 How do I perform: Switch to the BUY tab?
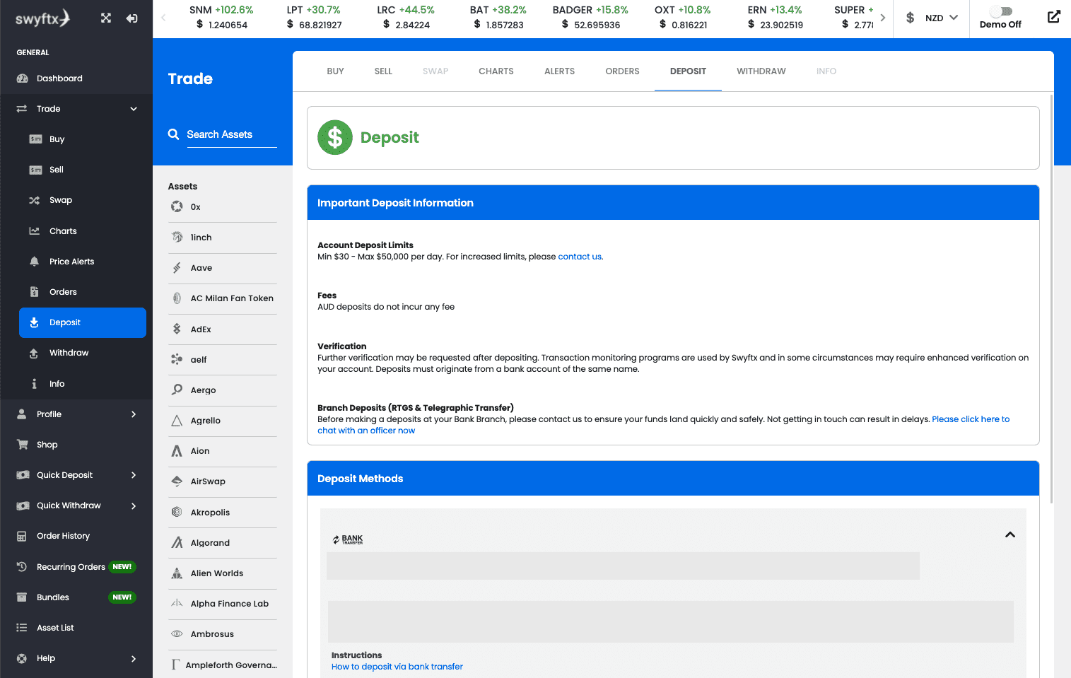(336, 71)
